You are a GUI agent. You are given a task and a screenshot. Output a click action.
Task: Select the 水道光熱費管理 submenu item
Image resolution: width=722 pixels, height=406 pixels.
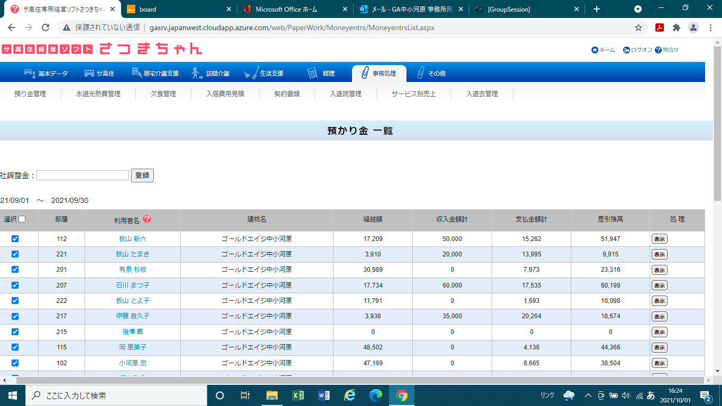(x=98, y=94)
